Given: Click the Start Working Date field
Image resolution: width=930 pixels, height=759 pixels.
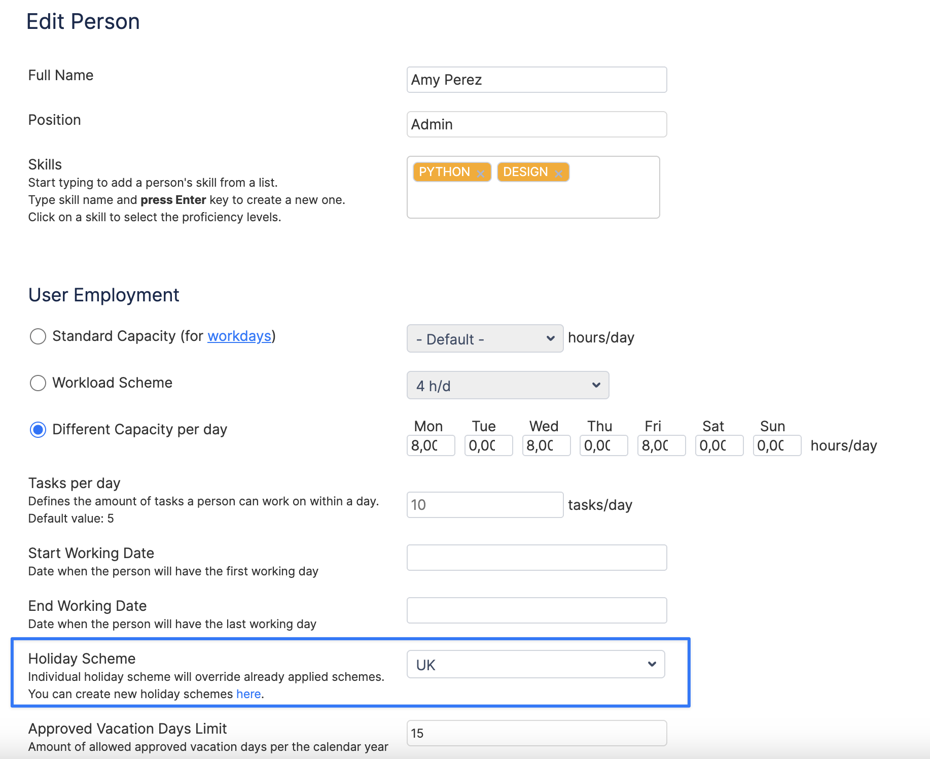Looking at the screenshot, I should click(x=536, y=558).
